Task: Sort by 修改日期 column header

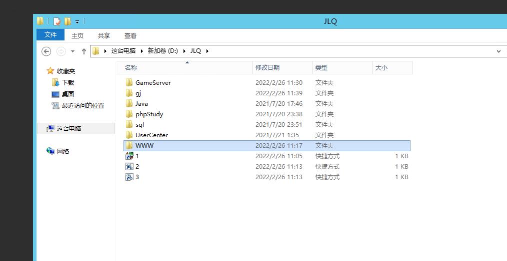Action: pyautogui.click(x=267, y=68)
